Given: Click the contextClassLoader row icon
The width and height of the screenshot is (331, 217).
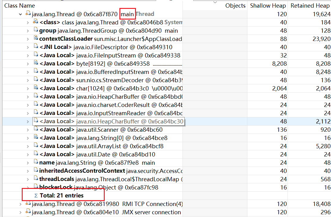Looking at the screenshot, I should pyautogui.click(x=36, y=39).
